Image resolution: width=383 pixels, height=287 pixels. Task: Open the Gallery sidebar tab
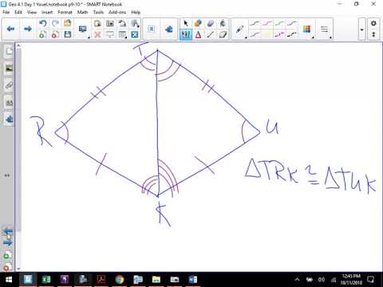(x=9, y=69)
